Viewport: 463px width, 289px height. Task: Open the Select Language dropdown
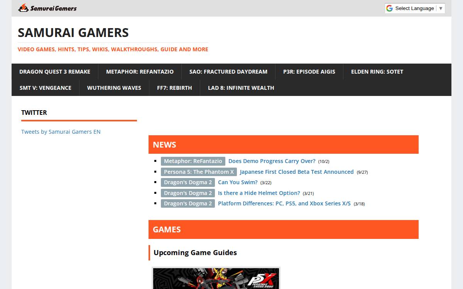[415, 8]
